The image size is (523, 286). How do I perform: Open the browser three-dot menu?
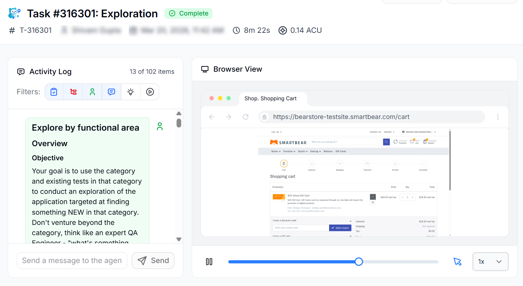[x=498, y=117]
